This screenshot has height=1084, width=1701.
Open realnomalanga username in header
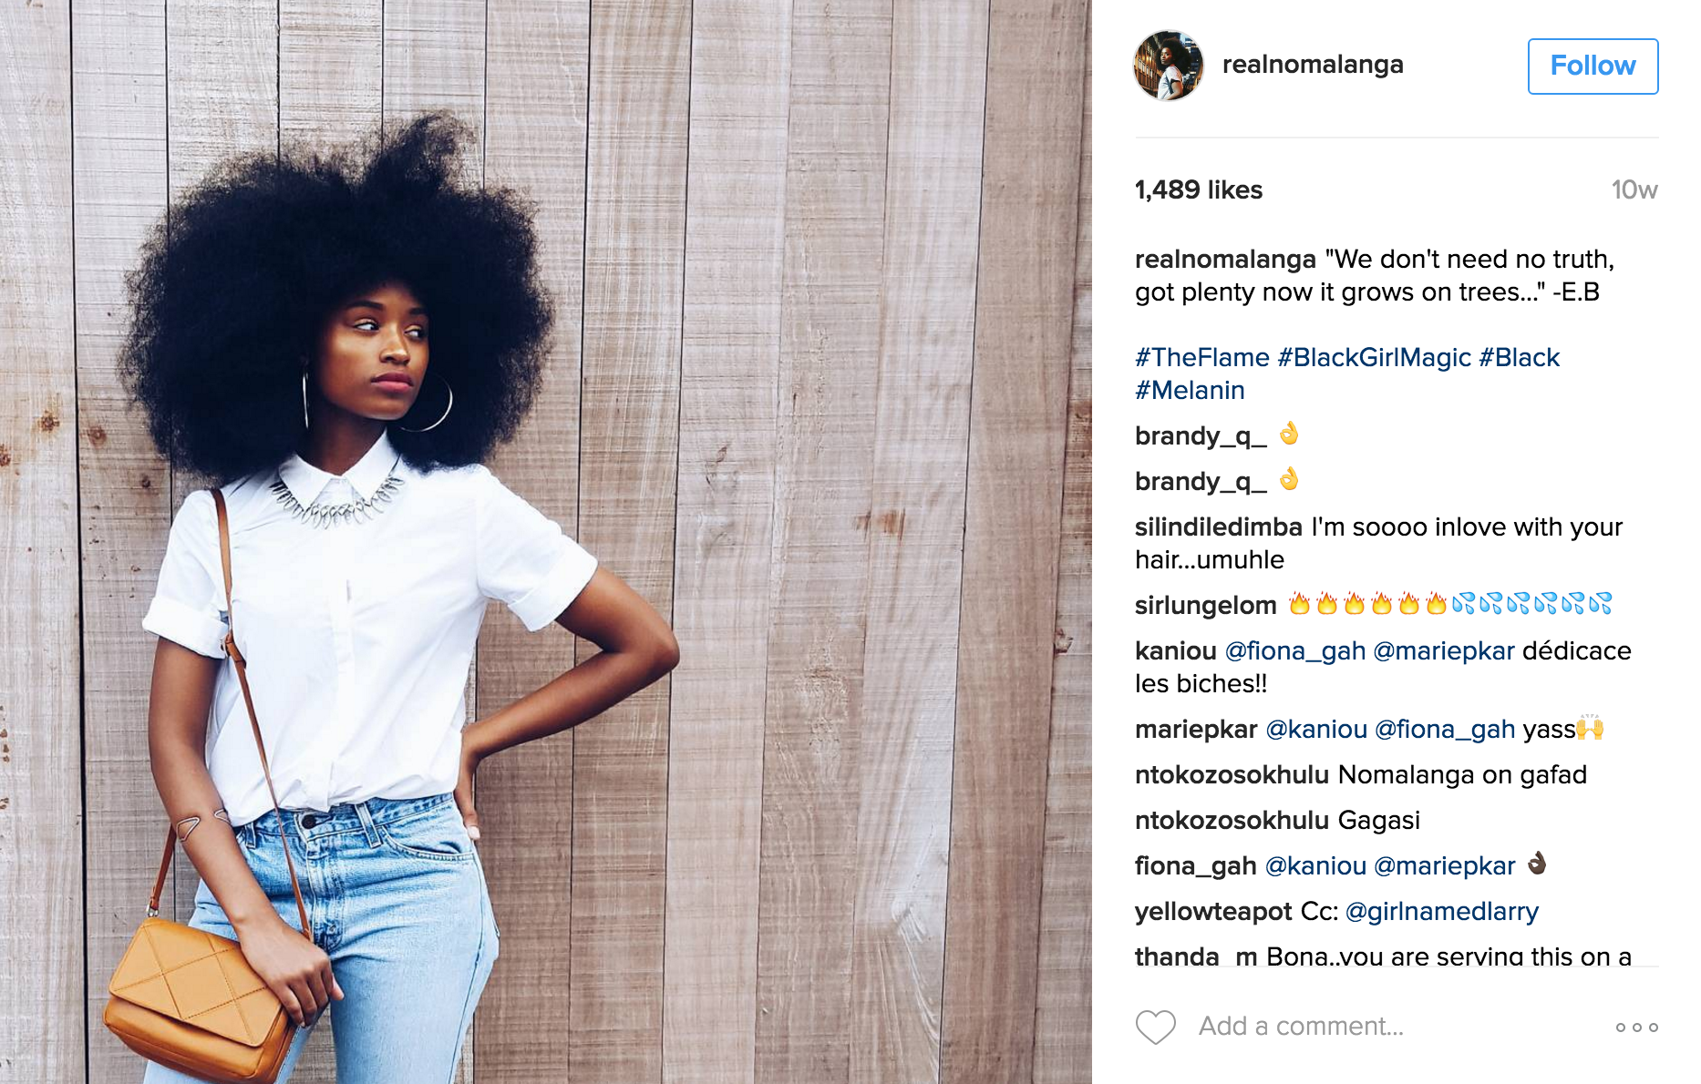click(x=1313, y=65)
